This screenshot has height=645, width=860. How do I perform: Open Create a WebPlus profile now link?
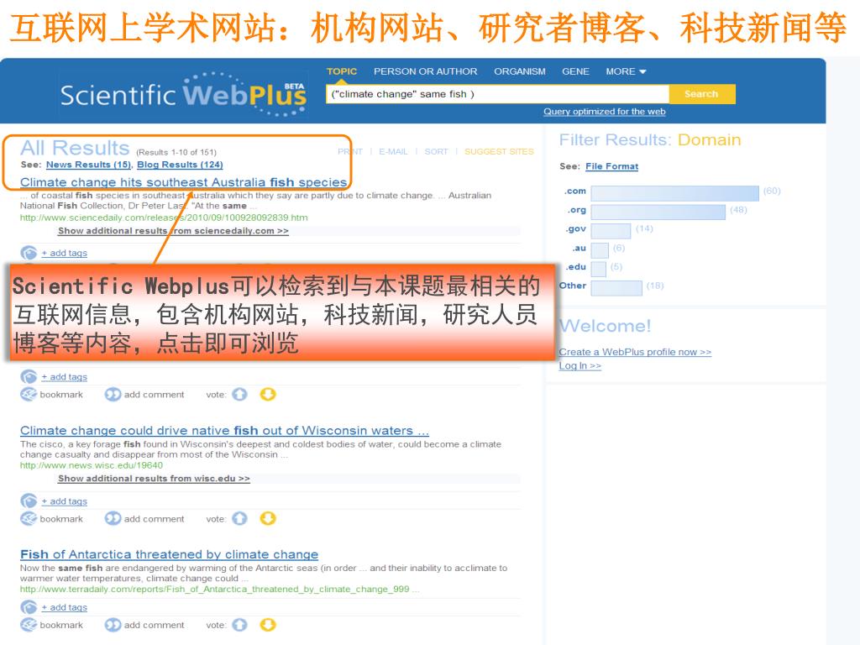point(635,352)
